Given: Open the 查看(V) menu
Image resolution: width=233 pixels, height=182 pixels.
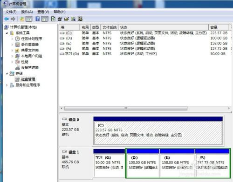Looking at the screenshot, I should 43,12.
